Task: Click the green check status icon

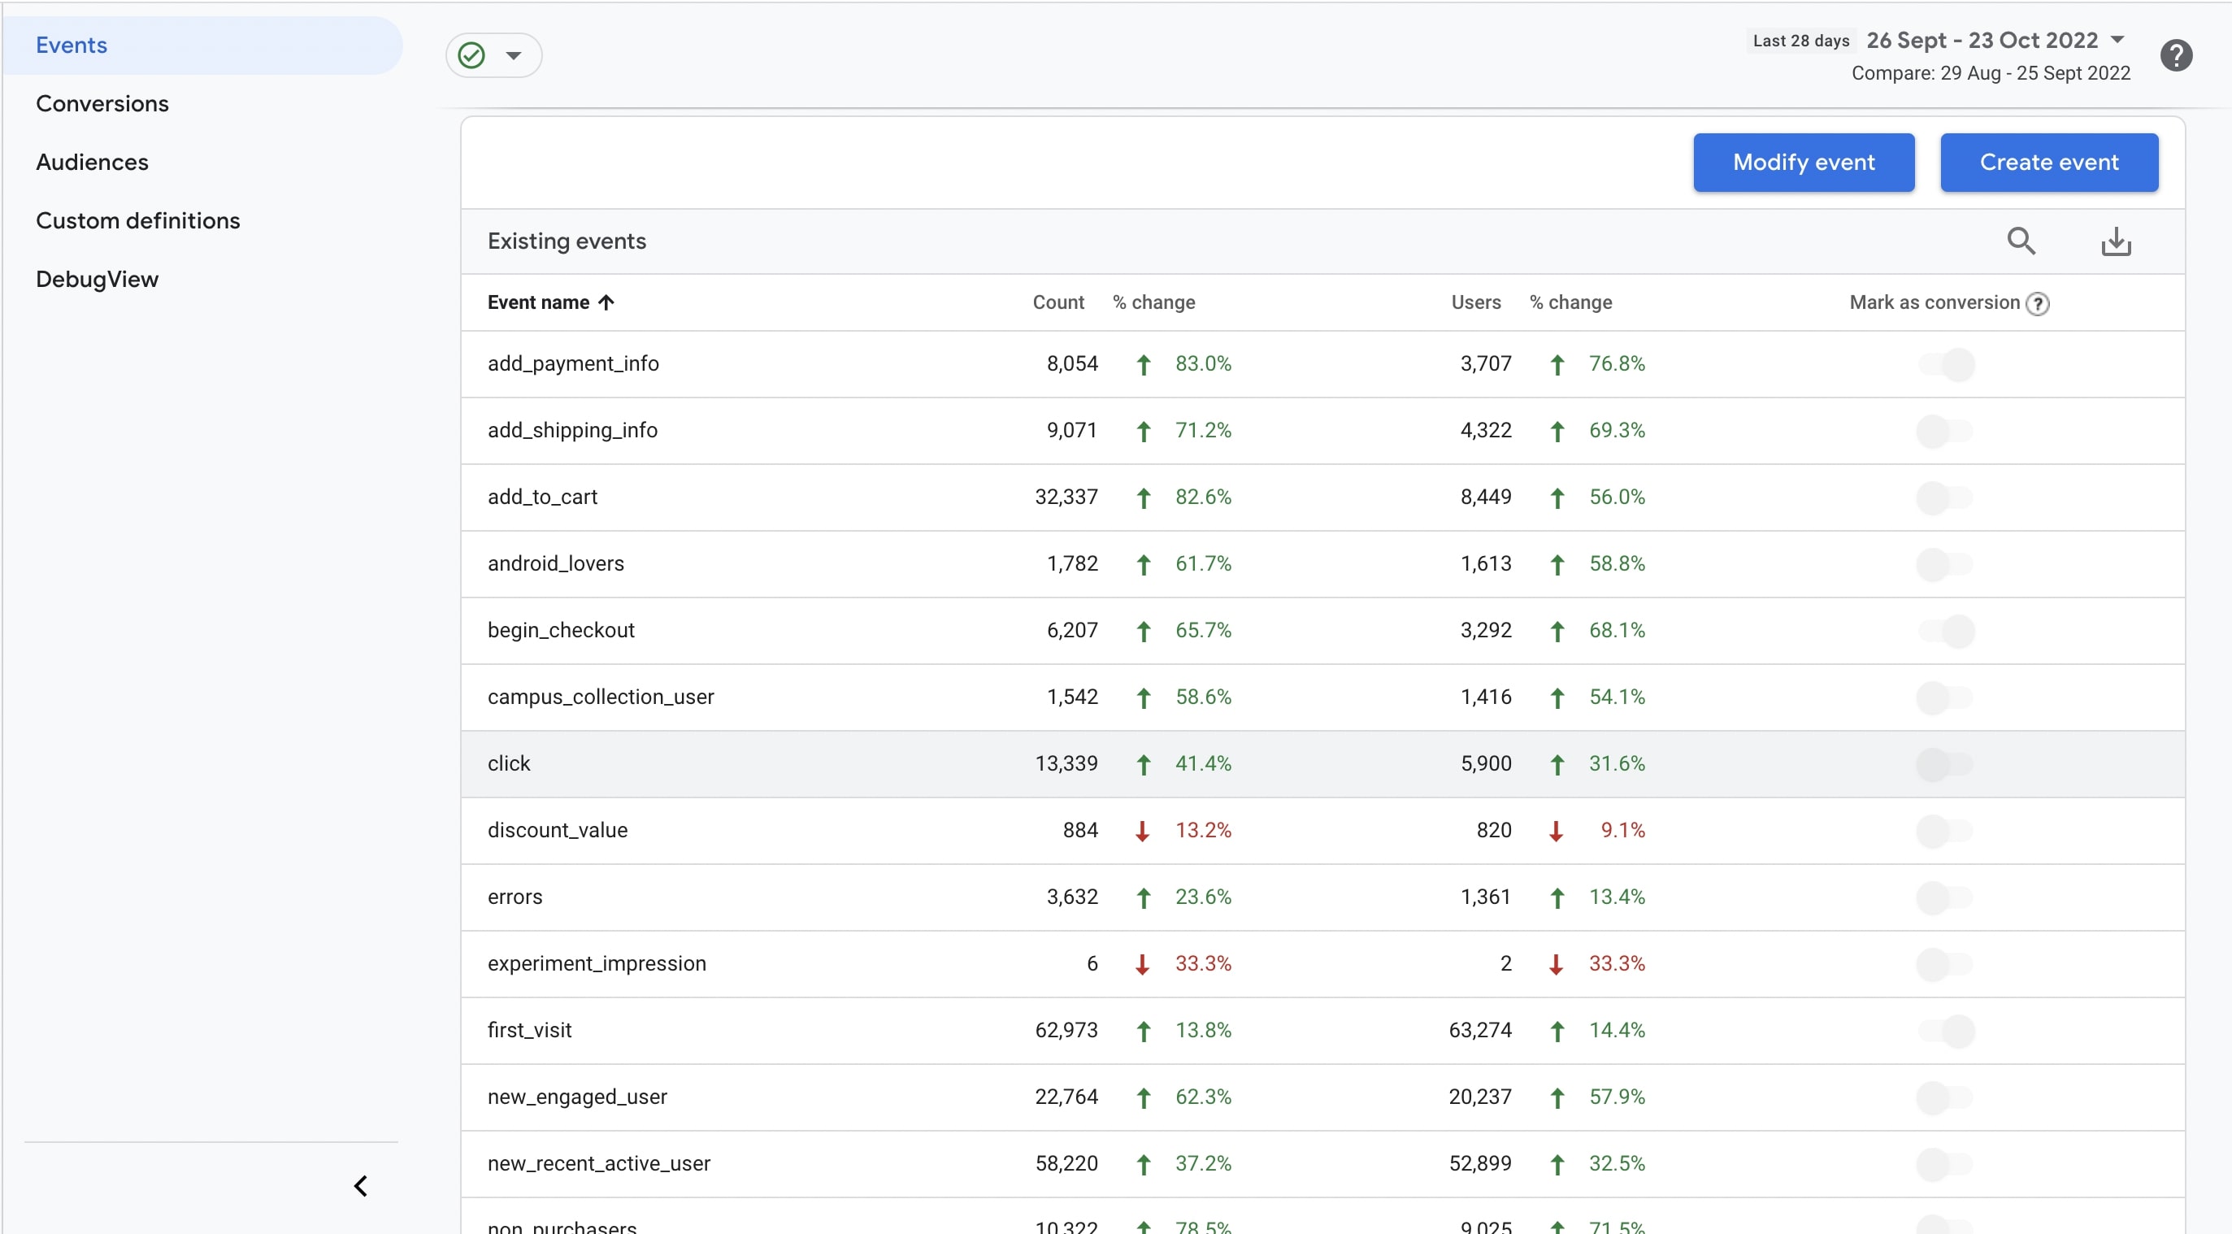Action: pos(471,55)
